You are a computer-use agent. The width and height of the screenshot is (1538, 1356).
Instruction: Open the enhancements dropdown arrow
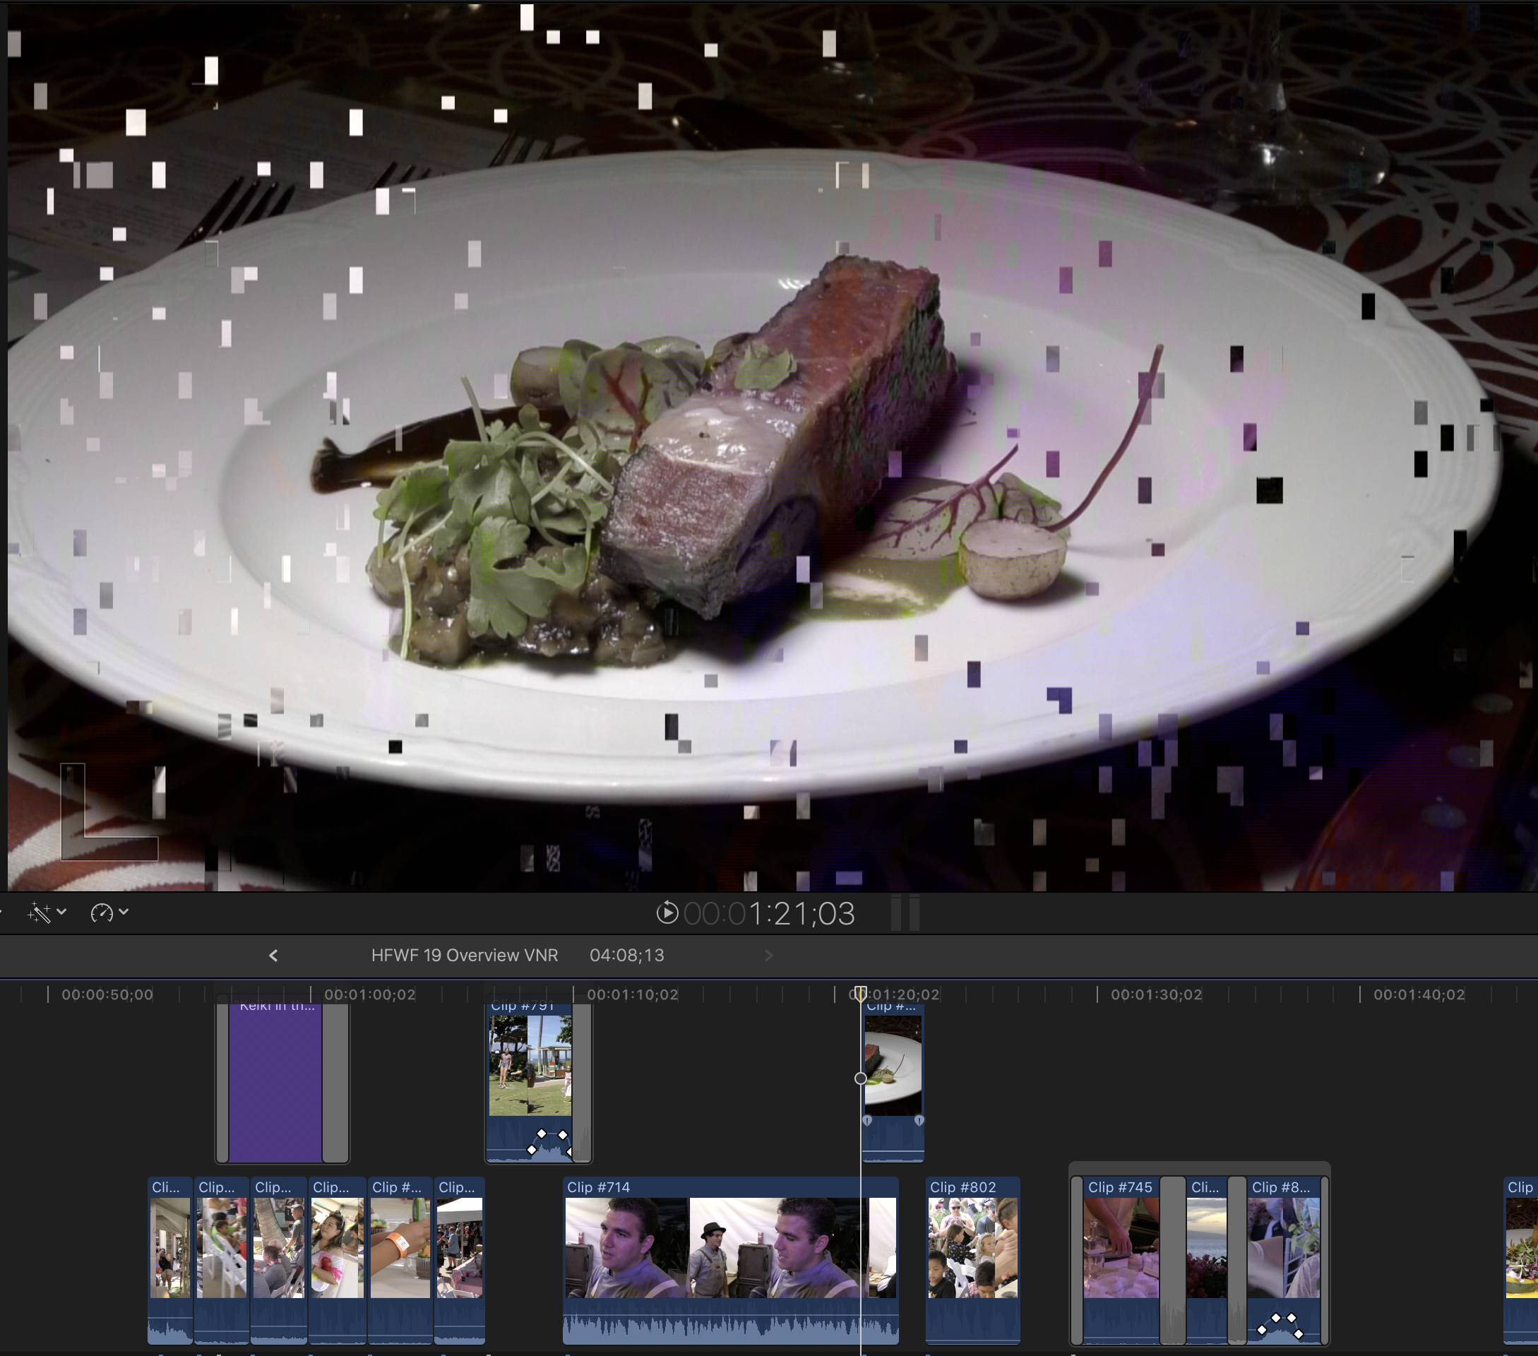tap(62, 912)
